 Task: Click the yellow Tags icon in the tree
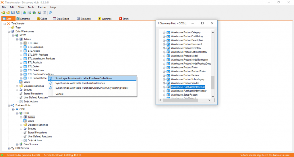(13, 28)
